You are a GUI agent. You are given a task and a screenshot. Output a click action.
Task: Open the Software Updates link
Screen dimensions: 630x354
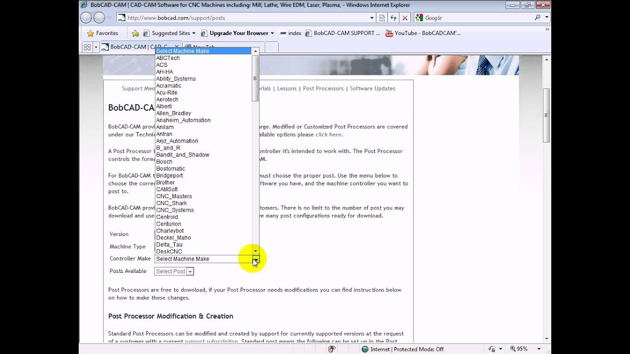pos(373,88)
